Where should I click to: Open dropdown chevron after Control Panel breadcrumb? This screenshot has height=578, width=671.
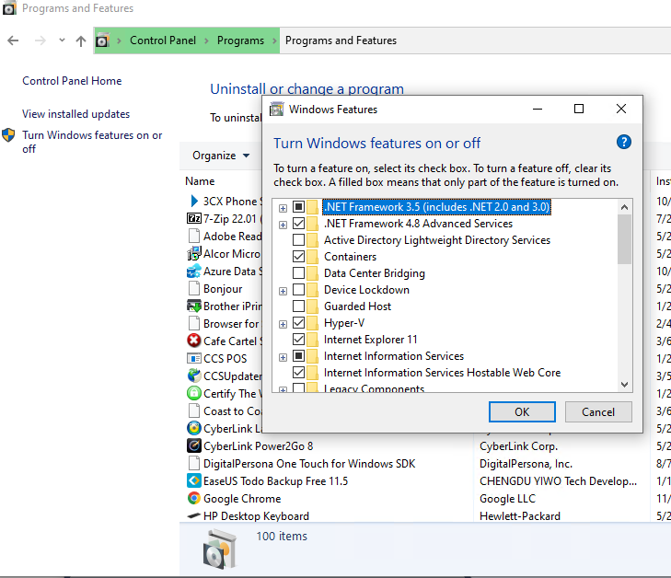coord(207,40)
